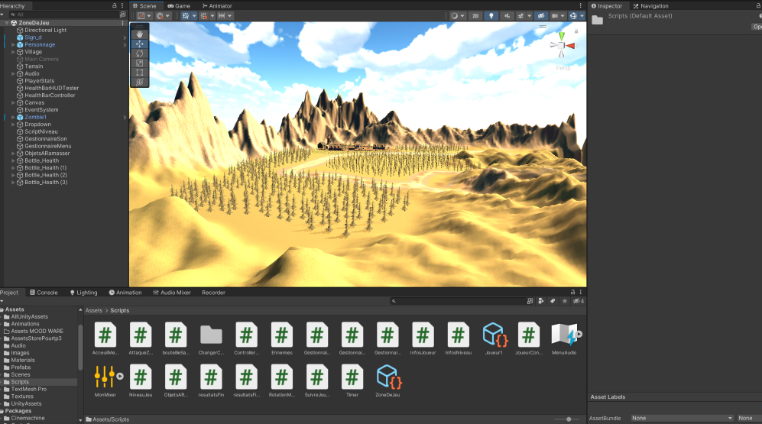Adjust the asset icon size slider
Screen dimensions: 762x424
point(567,419)
